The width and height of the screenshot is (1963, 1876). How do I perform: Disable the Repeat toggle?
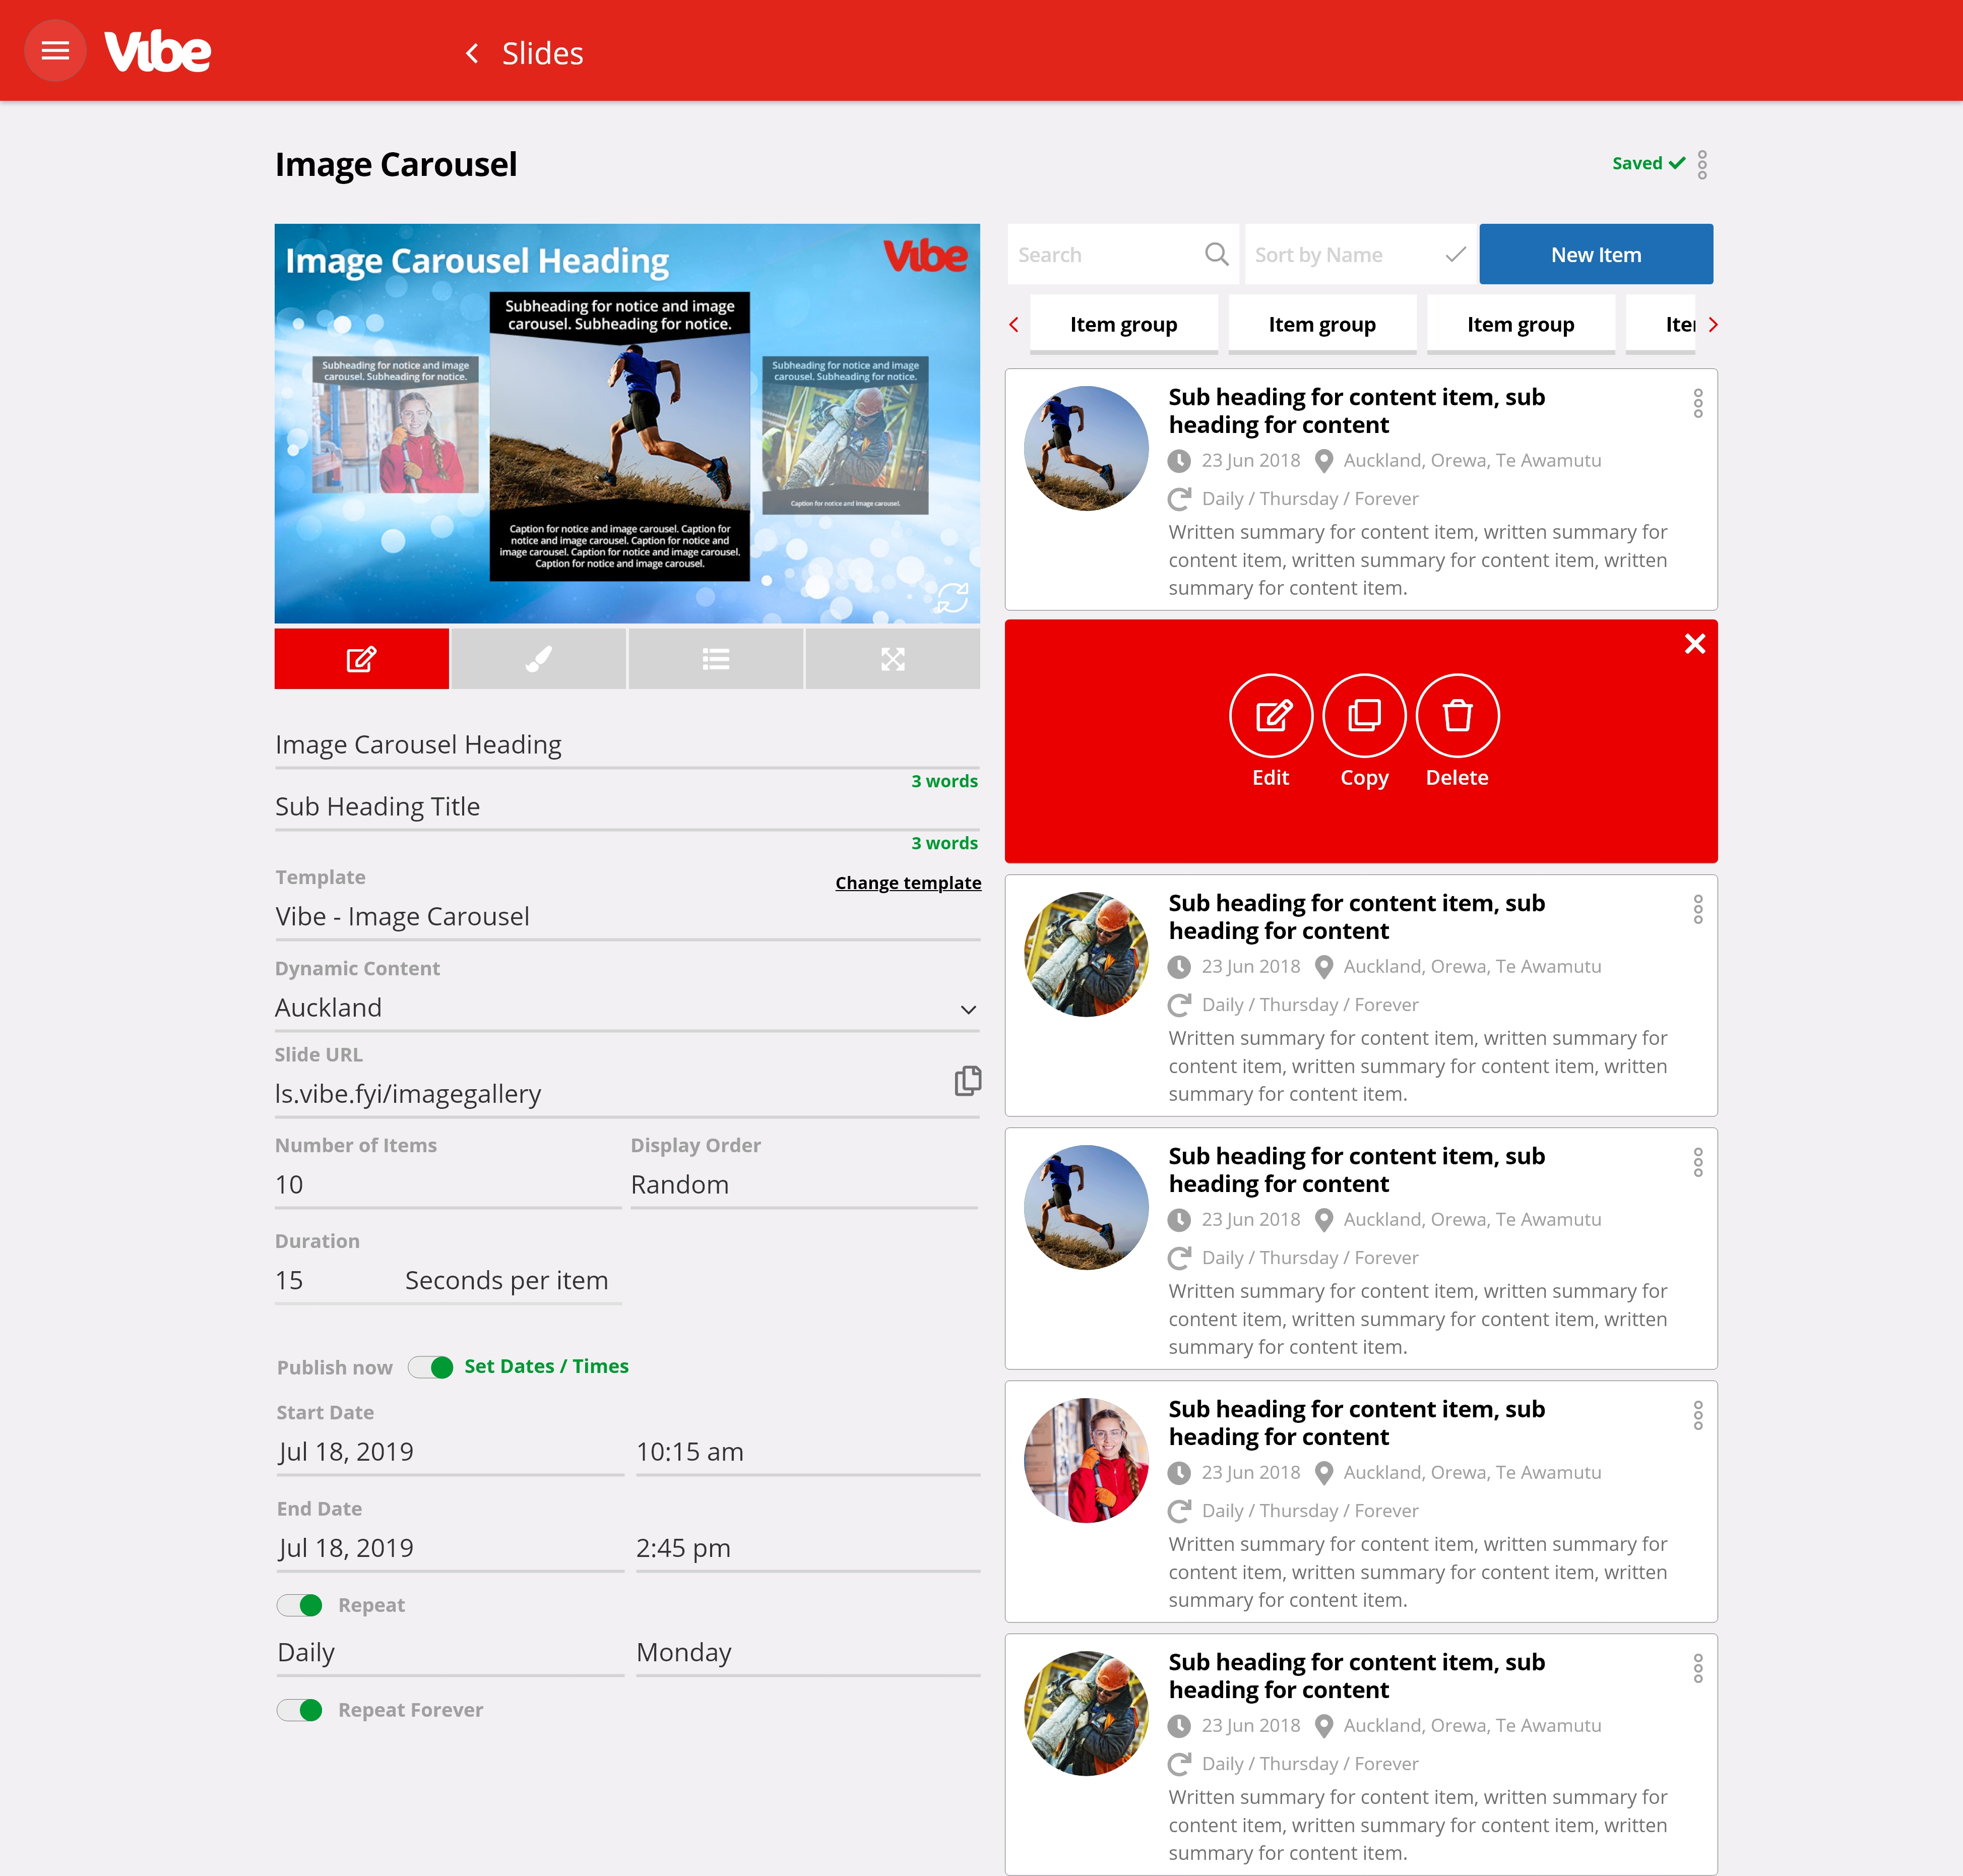300,1605
